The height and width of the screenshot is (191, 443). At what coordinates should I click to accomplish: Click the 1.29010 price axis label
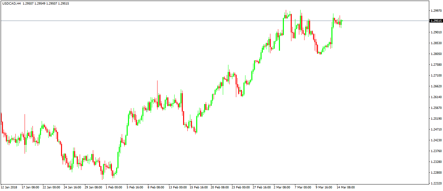point(436,32)
